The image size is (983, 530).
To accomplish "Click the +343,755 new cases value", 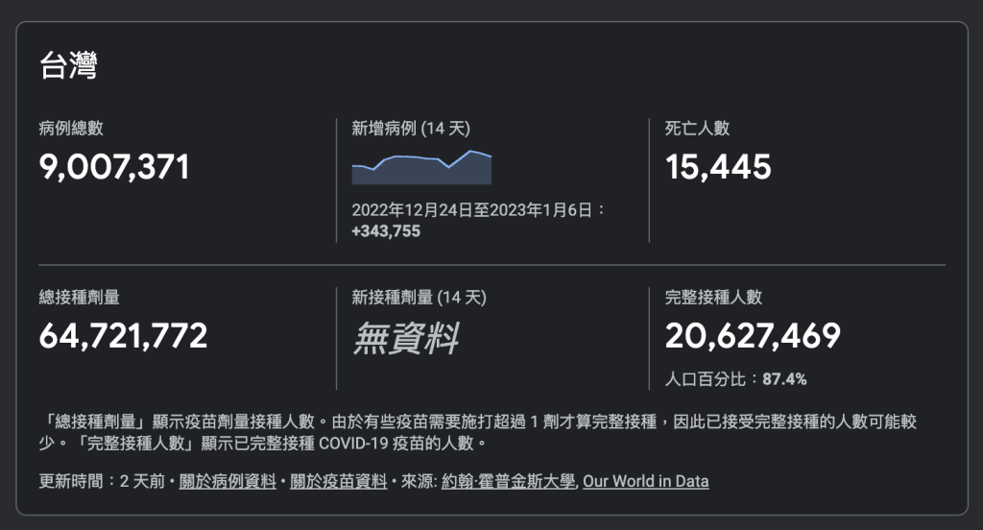I will point(386,230).
